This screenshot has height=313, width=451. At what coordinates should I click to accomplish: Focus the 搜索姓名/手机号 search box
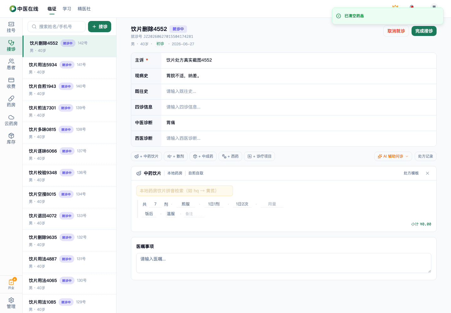56,27
